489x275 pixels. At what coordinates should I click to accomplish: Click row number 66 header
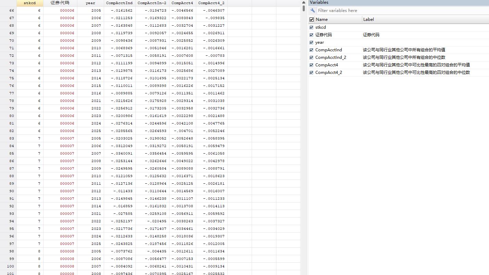coord(8,11)
